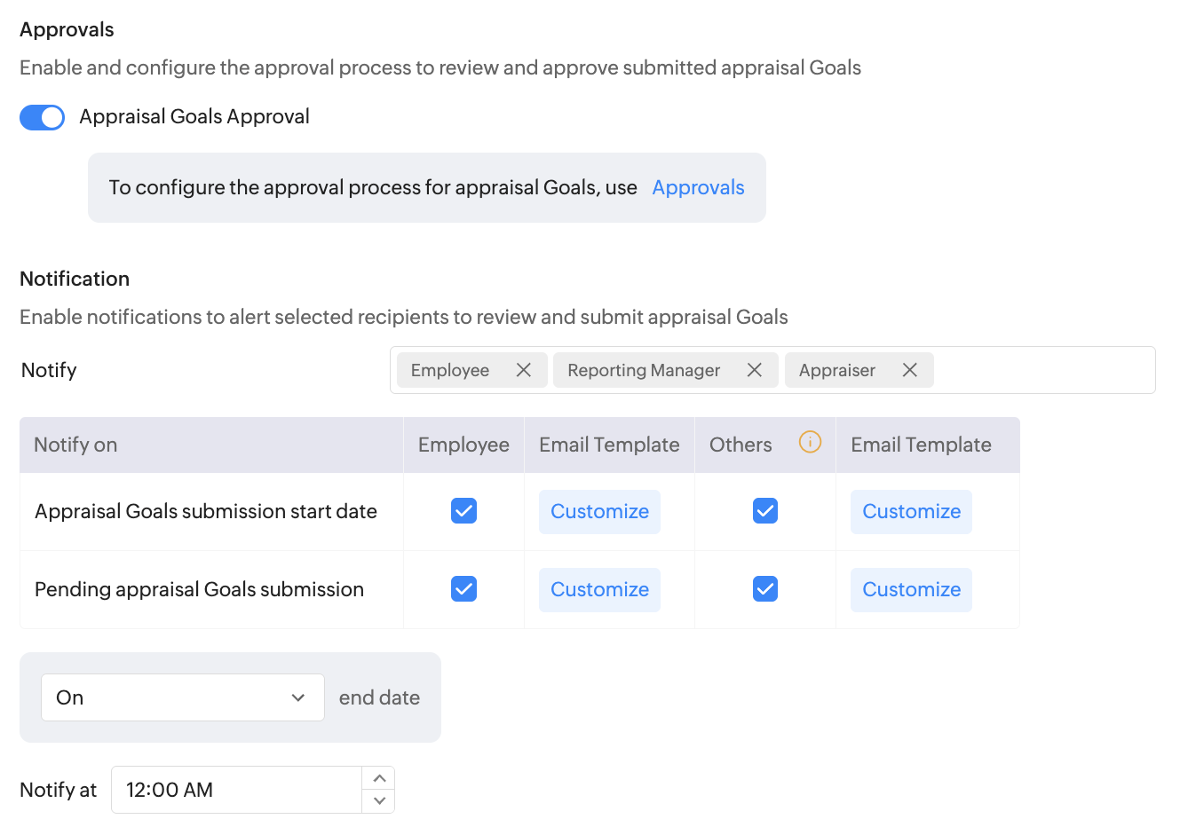Customize Employee email template for submission start date
Viewport: 1188px width, 827px height.
[599, 512]
